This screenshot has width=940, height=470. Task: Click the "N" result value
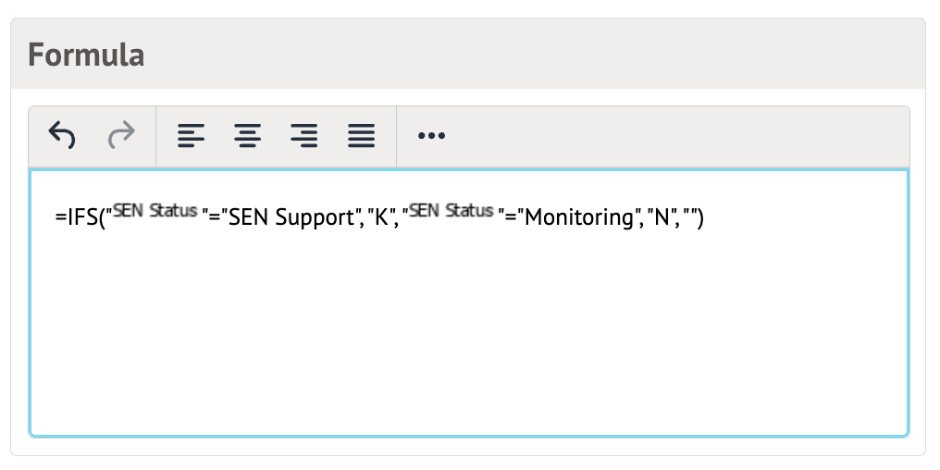coord(661,219)
